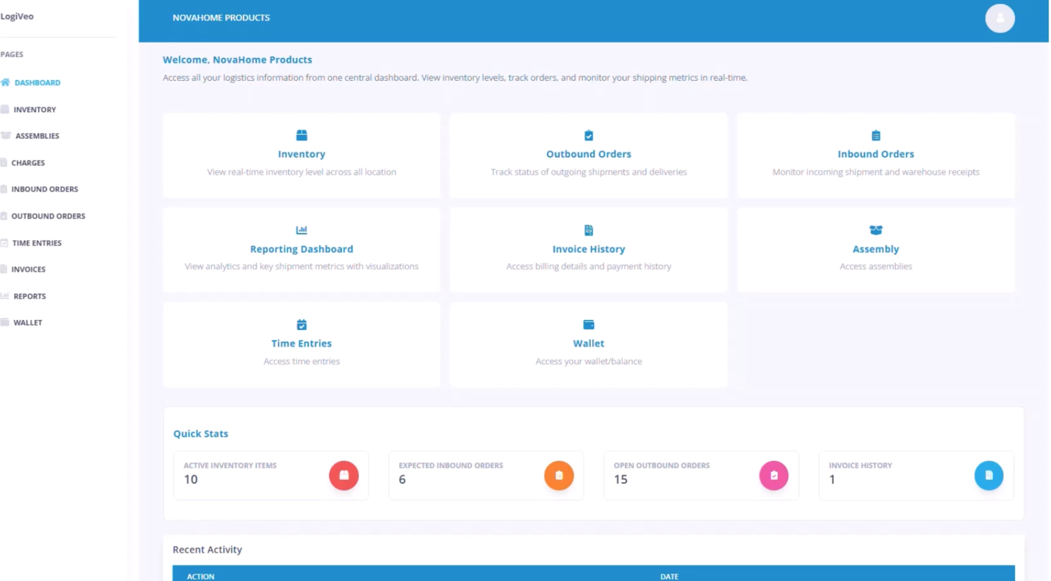Select Time Entries in the sidebar
The width and height of the screenshot is (1051, 581).
pos(37,243)
